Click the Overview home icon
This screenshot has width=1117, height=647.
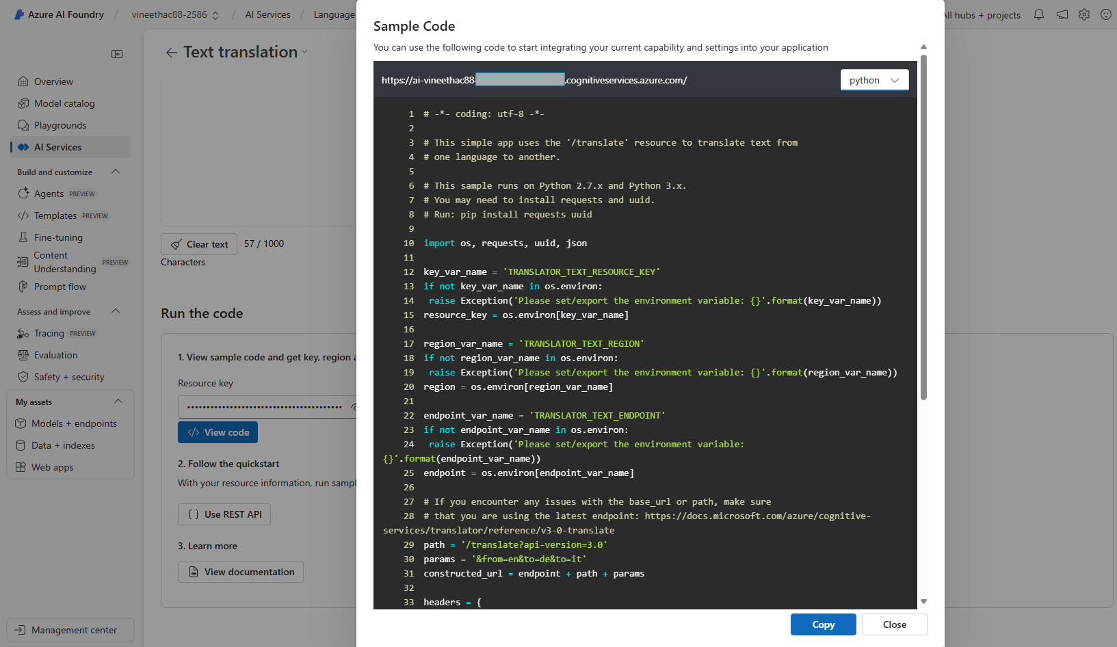23,81
